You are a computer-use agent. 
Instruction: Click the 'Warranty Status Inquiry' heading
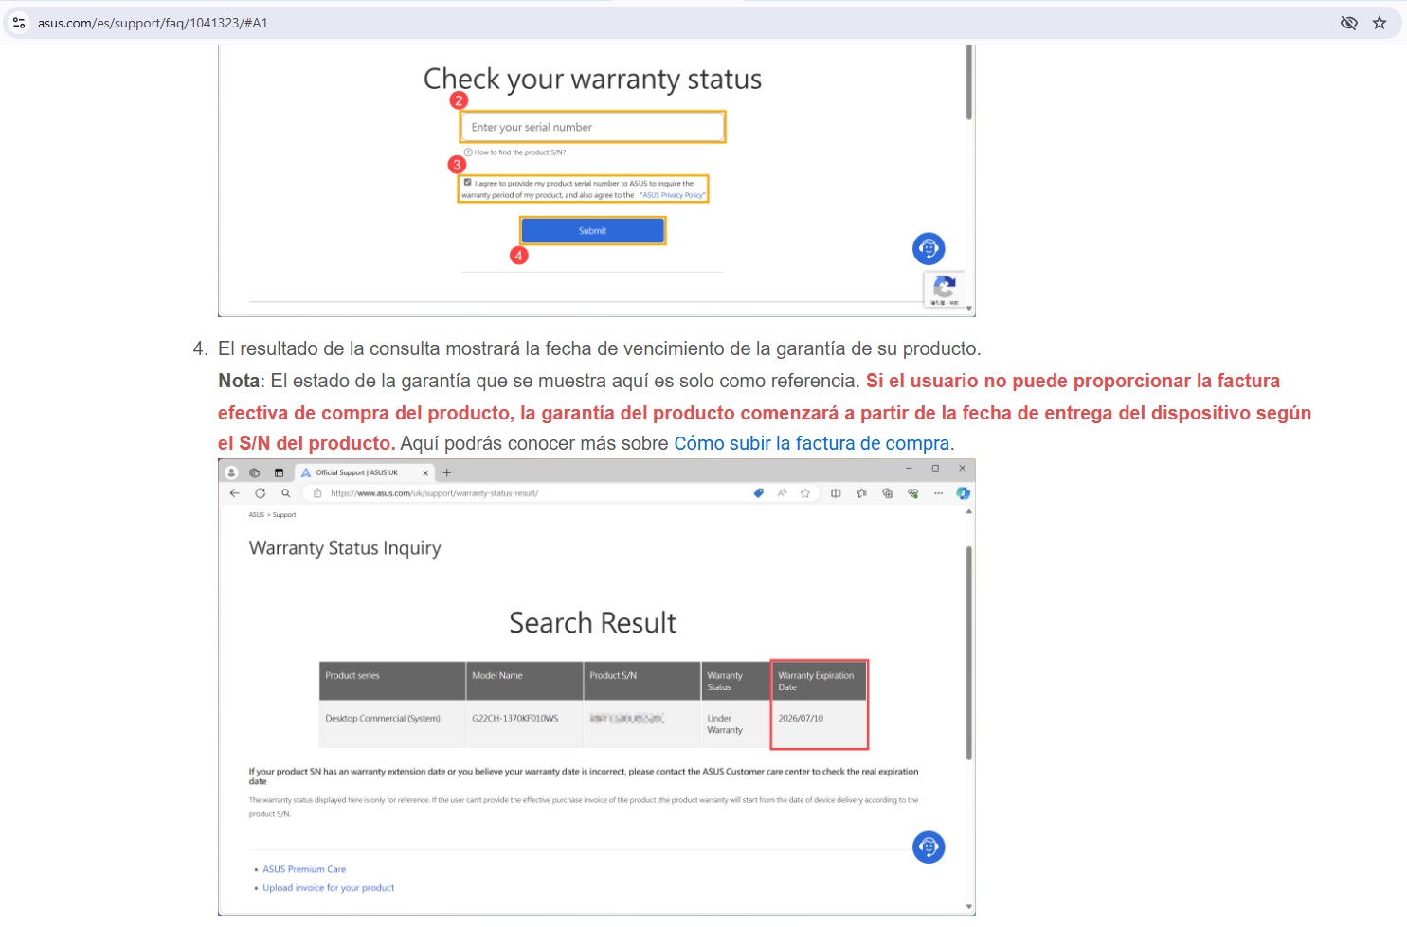pos(345,548)
